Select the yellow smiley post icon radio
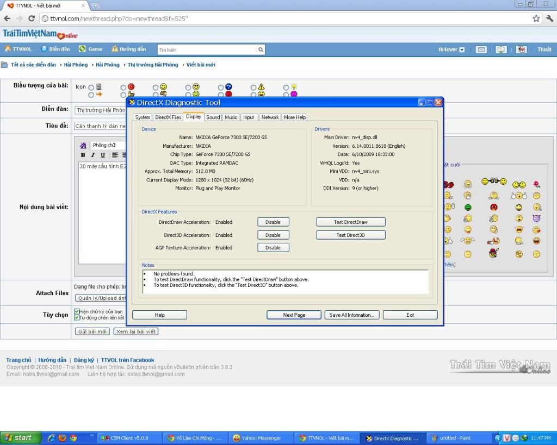Image resolution: width=557 pixels, height=445 pixels. pos(156,87)
